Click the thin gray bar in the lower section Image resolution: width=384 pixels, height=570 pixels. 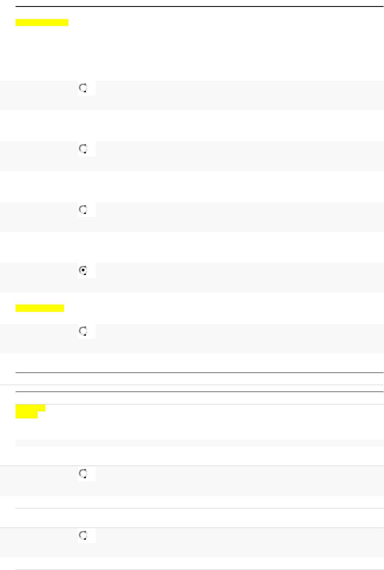(199, 443)
